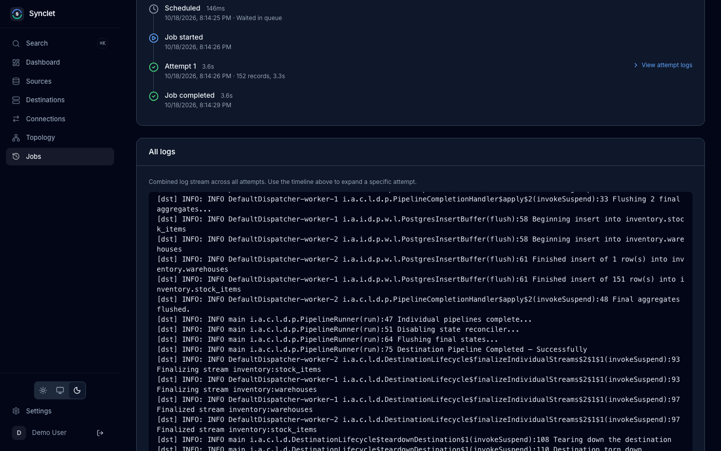Click the Search magnifier icon
721x451 pixels.
[x=16, y=44]
